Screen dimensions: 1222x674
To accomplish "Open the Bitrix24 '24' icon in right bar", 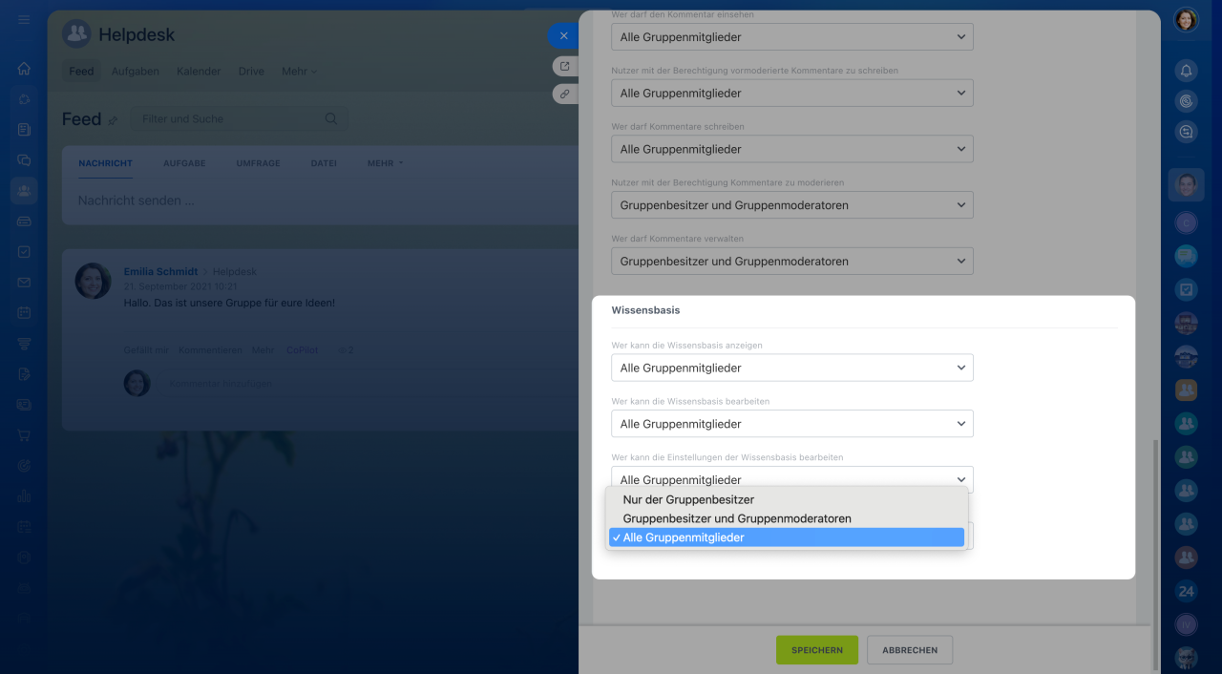I will coord(1186,591).
